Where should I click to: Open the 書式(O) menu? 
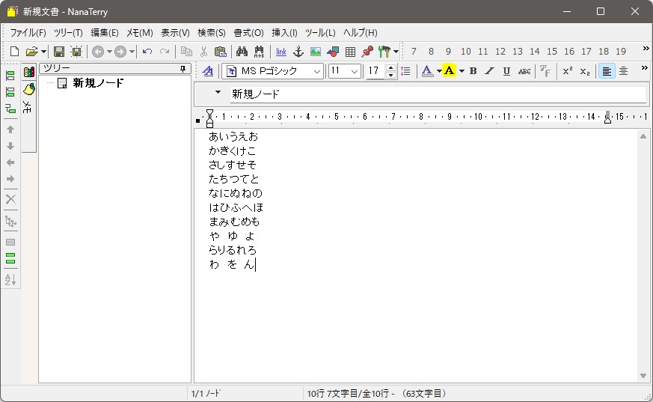pos(248,33)
